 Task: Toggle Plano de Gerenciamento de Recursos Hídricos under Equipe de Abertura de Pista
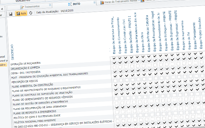116,94
